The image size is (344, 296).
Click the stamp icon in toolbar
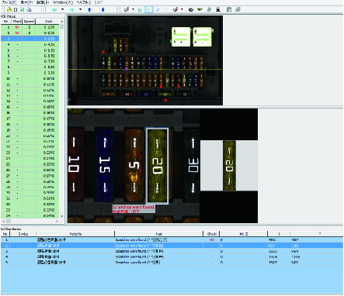(x=218, y=9)
